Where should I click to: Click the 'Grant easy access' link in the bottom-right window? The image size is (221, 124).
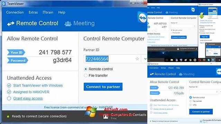(x=160, y=113)
